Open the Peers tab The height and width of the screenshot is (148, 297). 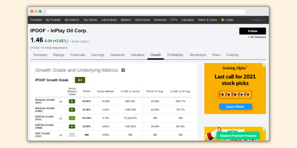[x=216, y=55]
